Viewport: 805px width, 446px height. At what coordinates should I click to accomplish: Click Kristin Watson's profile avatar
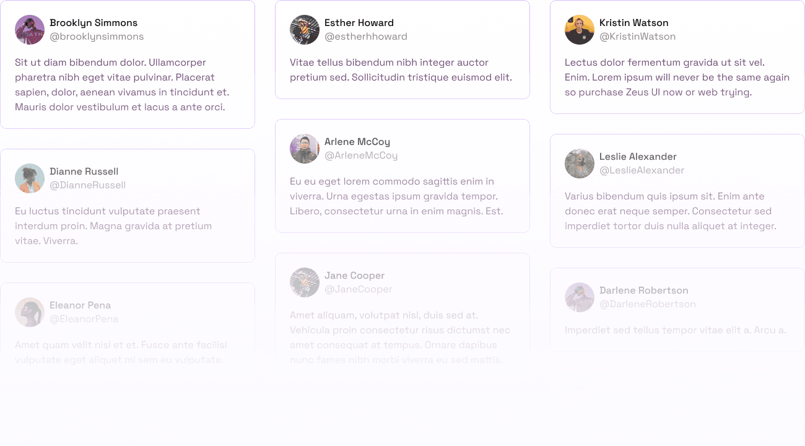[580, 30]
